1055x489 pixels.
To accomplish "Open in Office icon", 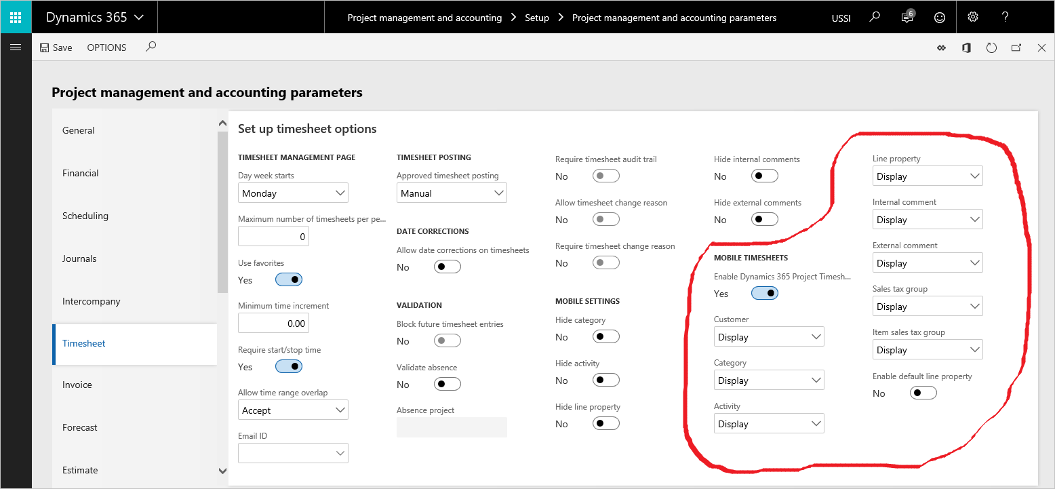I will click(966, 47).
